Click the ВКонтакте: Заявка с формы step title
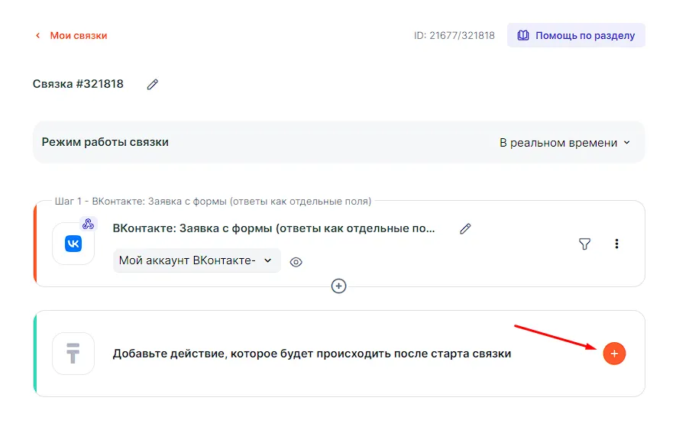Screen dimensions: 676x446 [273, 228]
